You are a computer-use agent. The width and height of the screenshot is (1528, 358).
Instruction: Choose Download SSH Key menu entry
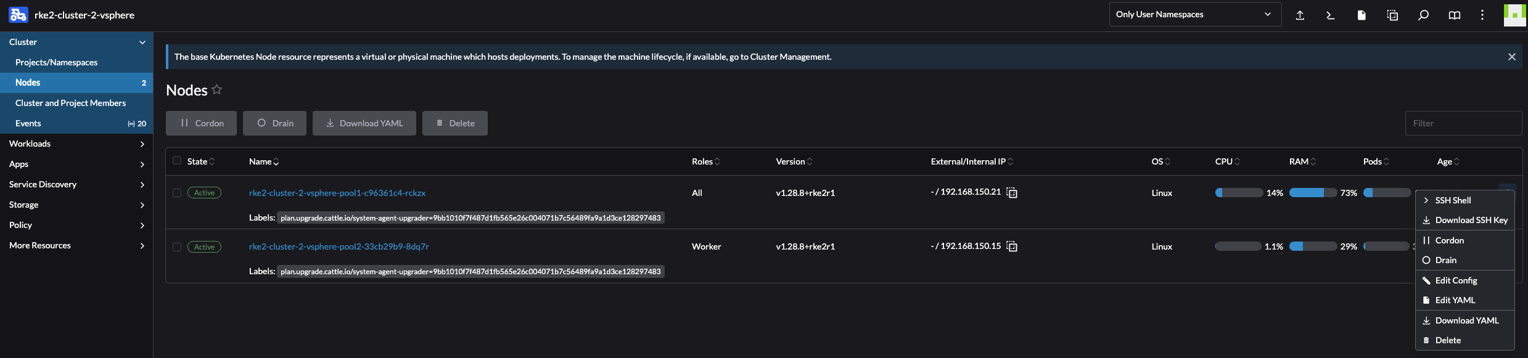coord(1465,220)
